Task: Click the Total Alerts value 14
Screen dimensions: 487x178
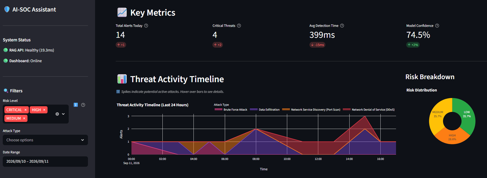Action: click(x=120, y=35)
